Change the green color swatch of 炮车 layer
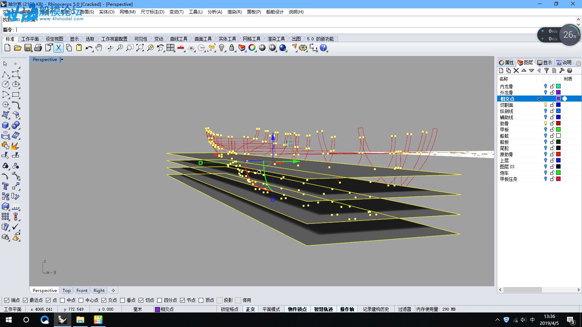The image size is (582, 327). (x=558, y=173)
